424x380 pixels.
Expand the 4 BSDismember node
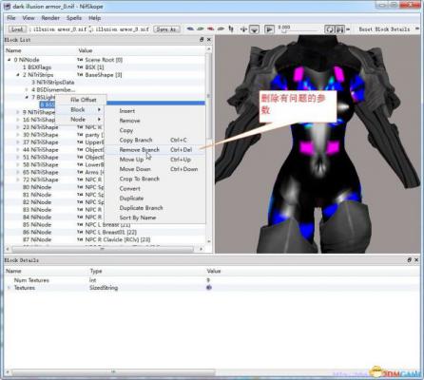point(27,89)
